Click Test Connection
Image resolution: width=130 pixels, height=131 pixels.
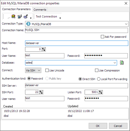(46, 16)
